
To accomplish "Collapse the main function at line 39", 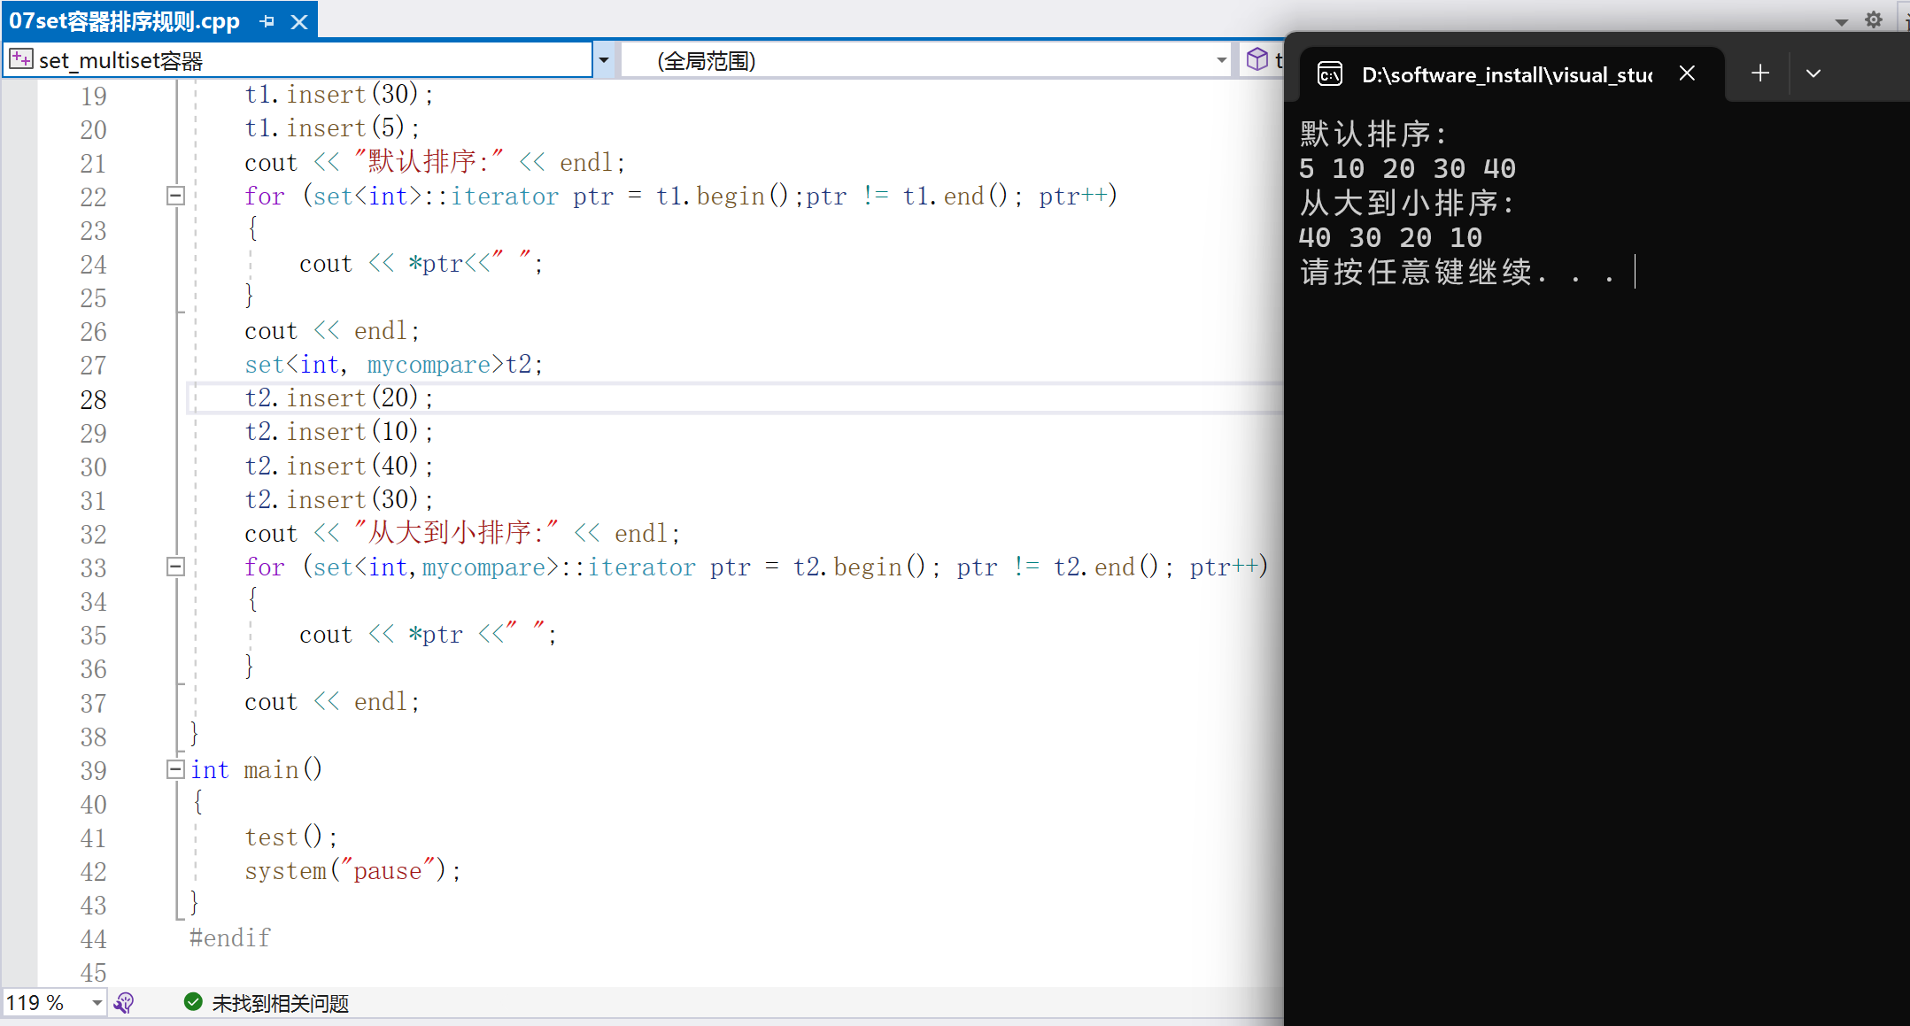I will 175,768.
